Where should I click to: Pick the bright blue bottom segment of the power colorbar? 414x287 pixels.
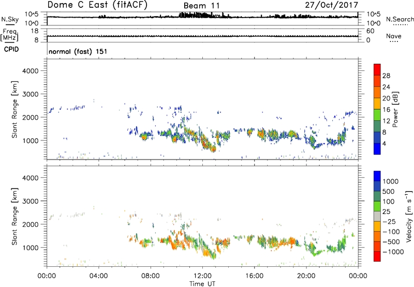pyautogui.click(x=377, y=149)
